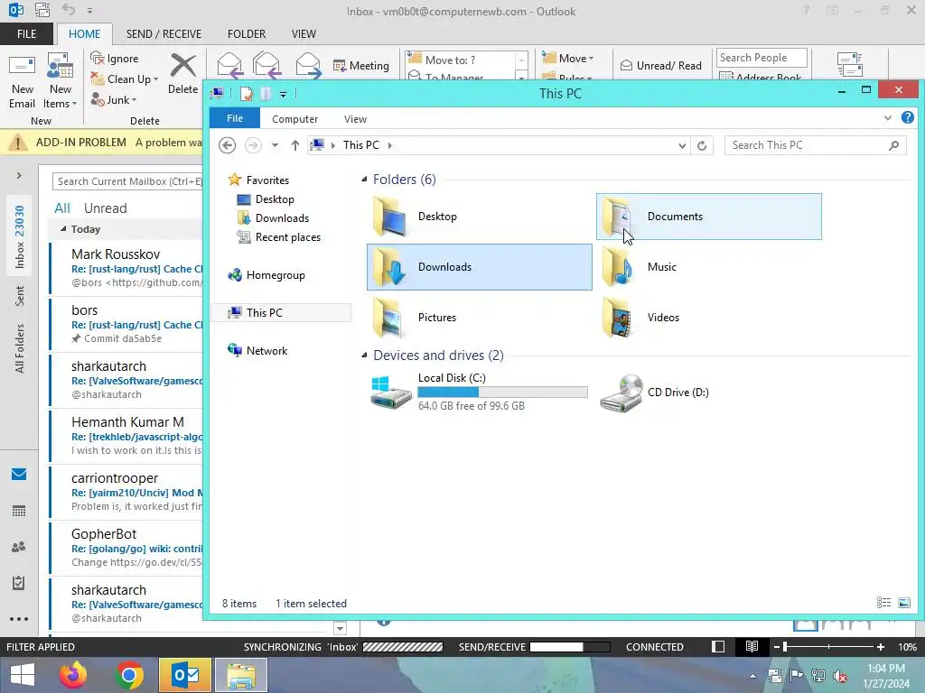The image size is (925, 693).
Task: Click the Delete X icon in Outlook
Action: point(182,65)
